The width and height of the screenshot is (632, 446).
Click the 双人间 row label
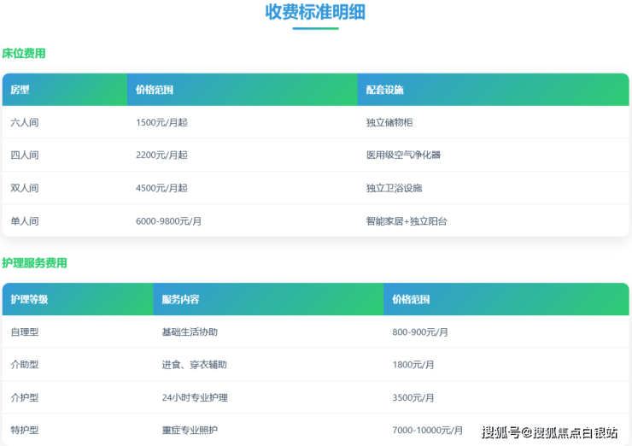pos(25,188)
